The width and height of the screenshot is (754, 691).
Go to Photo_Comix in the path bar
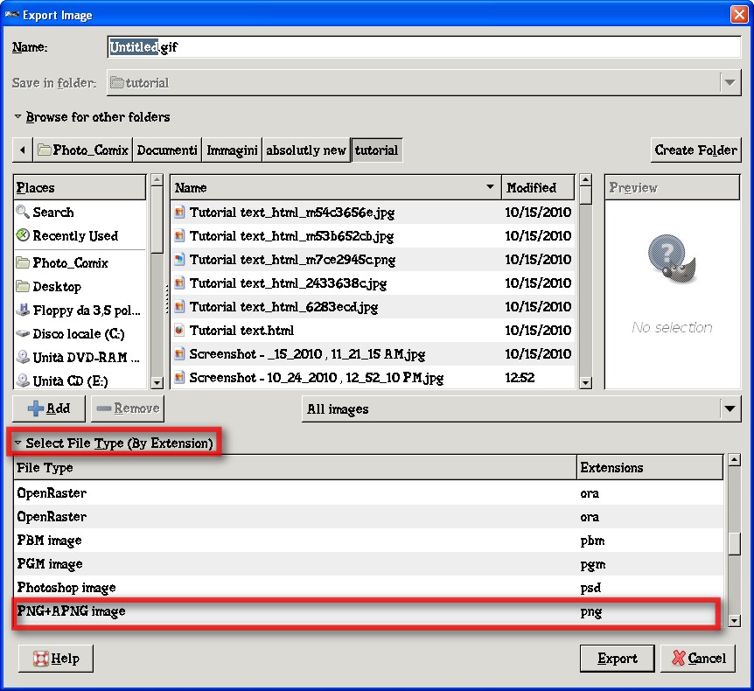pyautogui.click(x=83, y=150)
